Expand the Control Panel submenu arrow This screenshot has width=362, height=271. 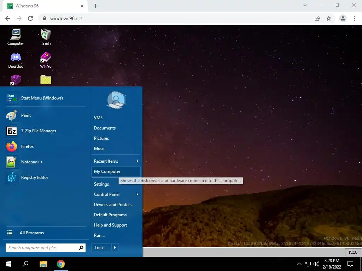(x=137, y=194)
